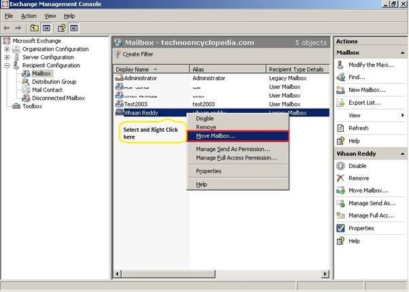Sort by Display Name column header

tap(152, 69)
